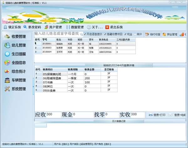Click phone number 15531900223
This screenshot has width=188, height=148.
[x=105, y=48]
